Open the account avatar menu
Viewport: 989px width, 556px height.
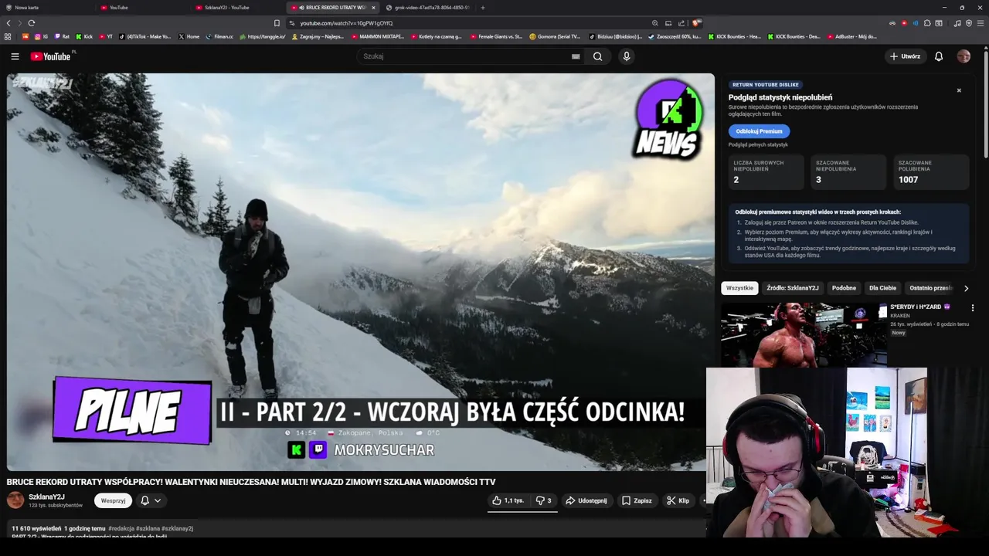click(964, 56)
